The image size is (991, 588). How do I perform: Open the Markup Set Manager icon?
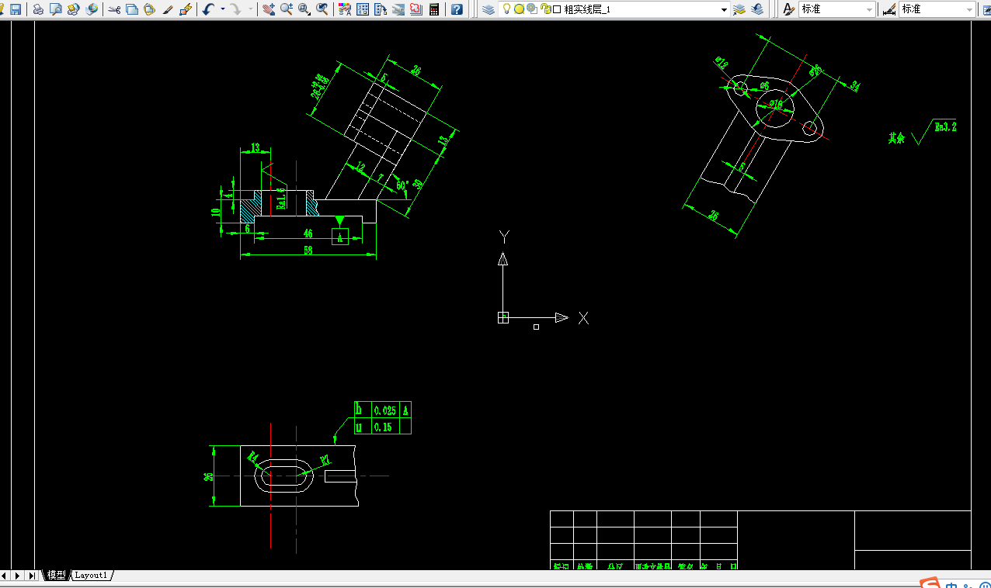pos(416,9)
